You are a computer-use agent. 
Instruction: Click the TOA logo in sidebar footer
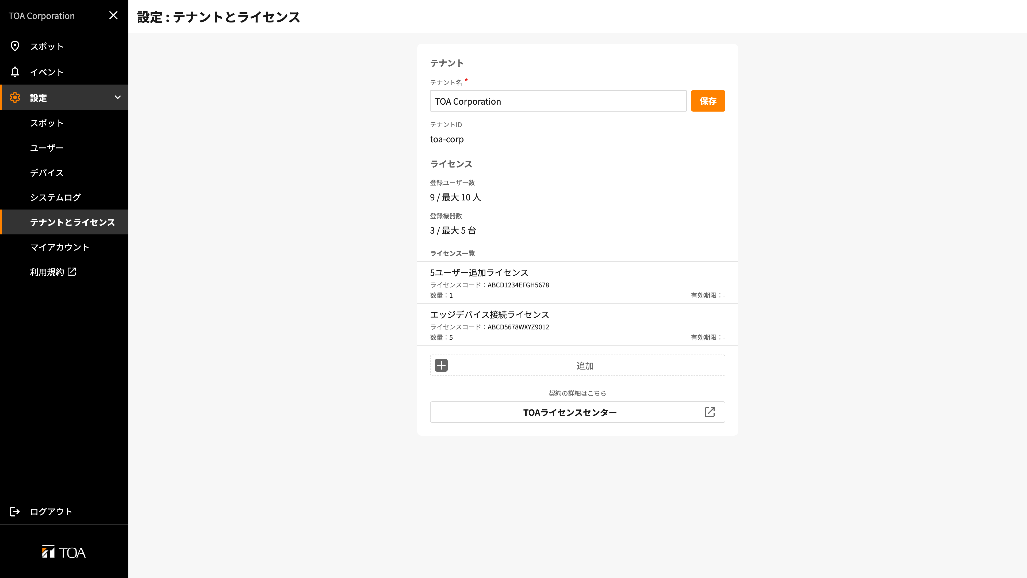point(64,552)
